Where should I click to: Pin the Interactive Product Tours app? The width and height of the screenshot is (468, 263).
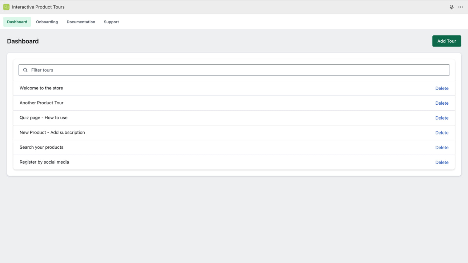(452, 7)
